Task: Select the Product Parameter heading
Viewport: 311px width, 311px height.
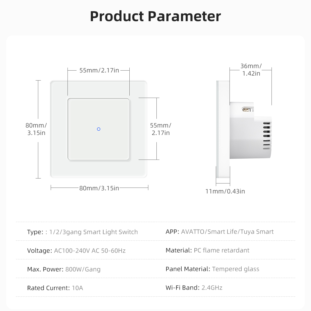Action: [x=155, y=16]
